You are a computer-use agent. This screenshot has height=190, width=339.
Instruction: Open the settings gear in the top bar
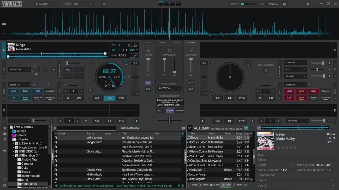click(x=307, y=4)
